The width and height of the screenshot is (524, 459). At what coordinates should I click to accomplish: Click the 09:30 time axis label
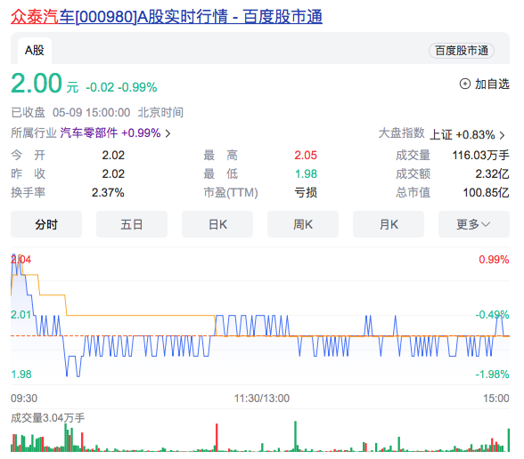click(x=24, y=399)
